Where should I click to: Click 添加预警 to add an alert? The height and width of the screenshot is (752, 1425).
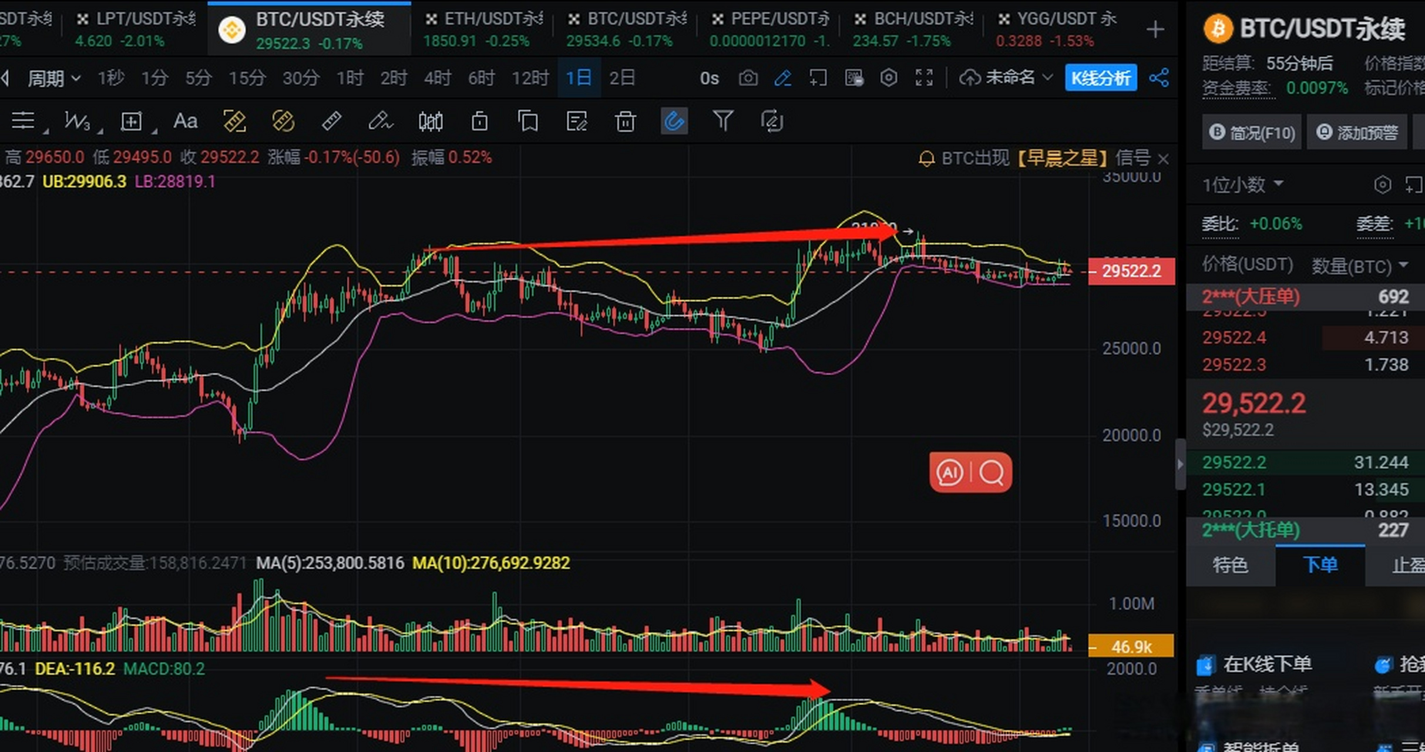point(1357,132)
